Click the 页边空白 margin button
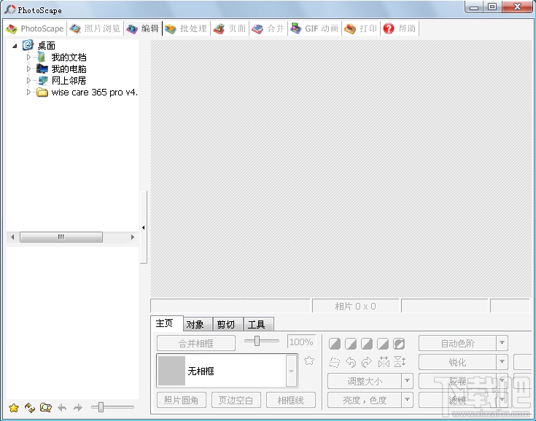The image size is (536, 421). [x=236, y=400]
